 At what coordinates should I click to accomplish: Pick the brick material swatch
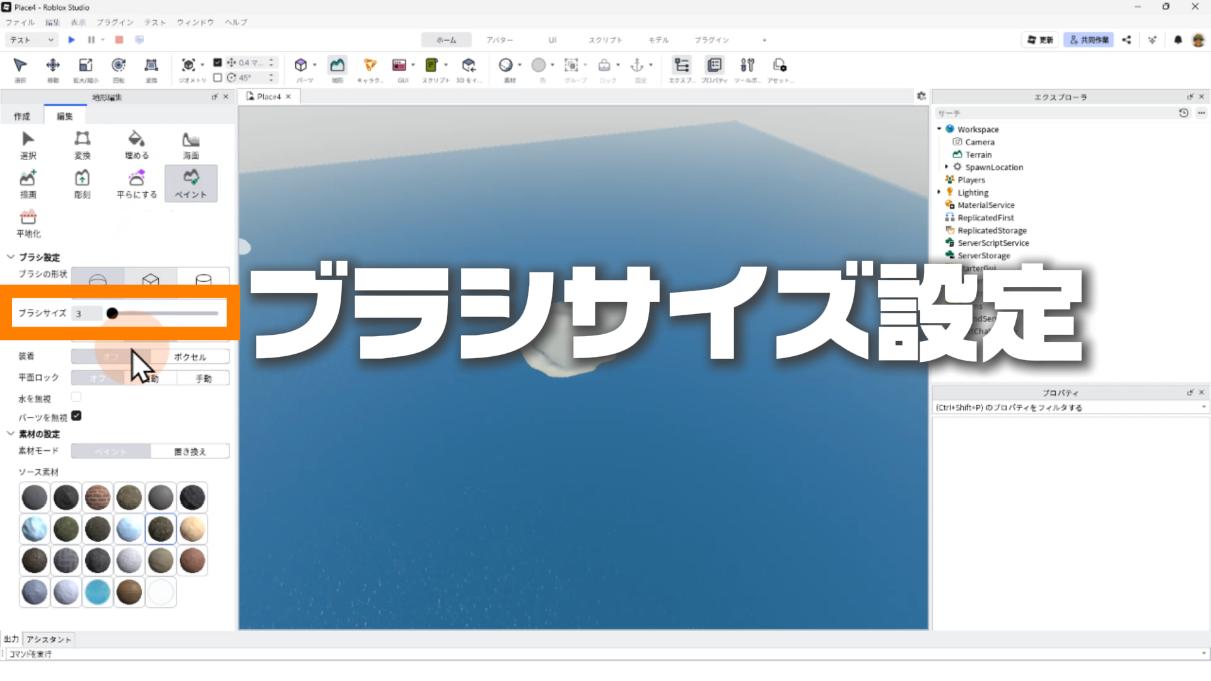(98, 498)
